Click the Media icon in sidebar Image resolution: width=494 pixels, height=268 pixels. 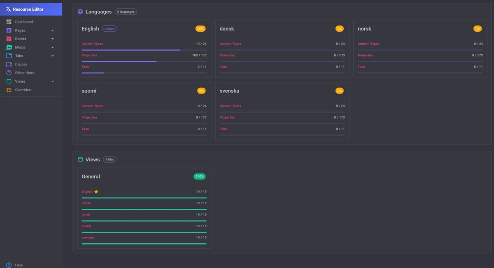9,47
